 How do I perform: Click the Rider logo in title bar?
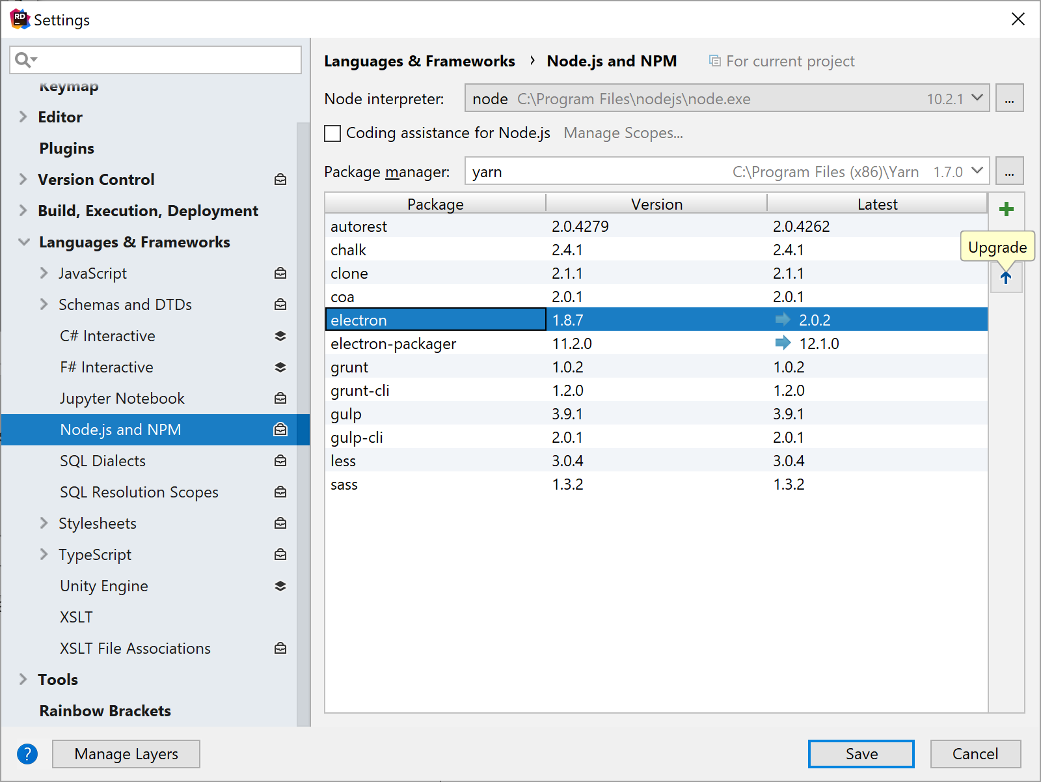20,19
